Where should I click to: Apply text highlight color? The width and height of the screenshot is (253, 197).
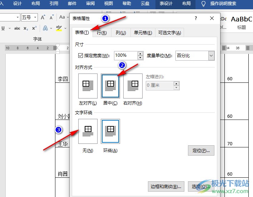59,28
